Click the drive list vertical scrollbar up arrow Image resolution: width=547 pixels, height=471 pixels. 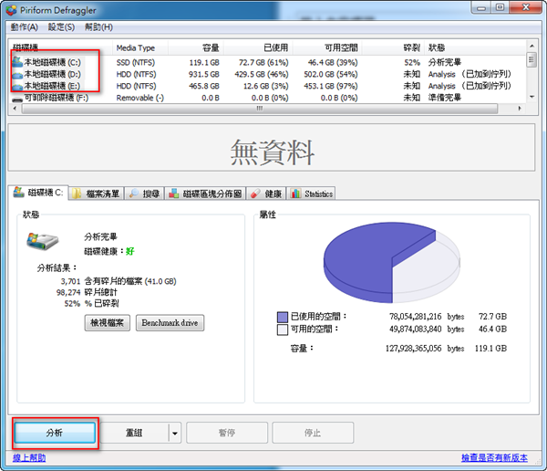tap(532, 47)
